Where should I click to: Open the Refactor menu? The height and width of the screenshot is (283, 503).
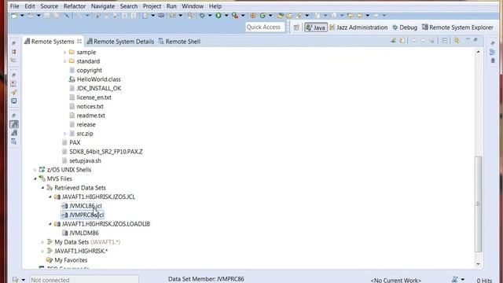[75, 6]
